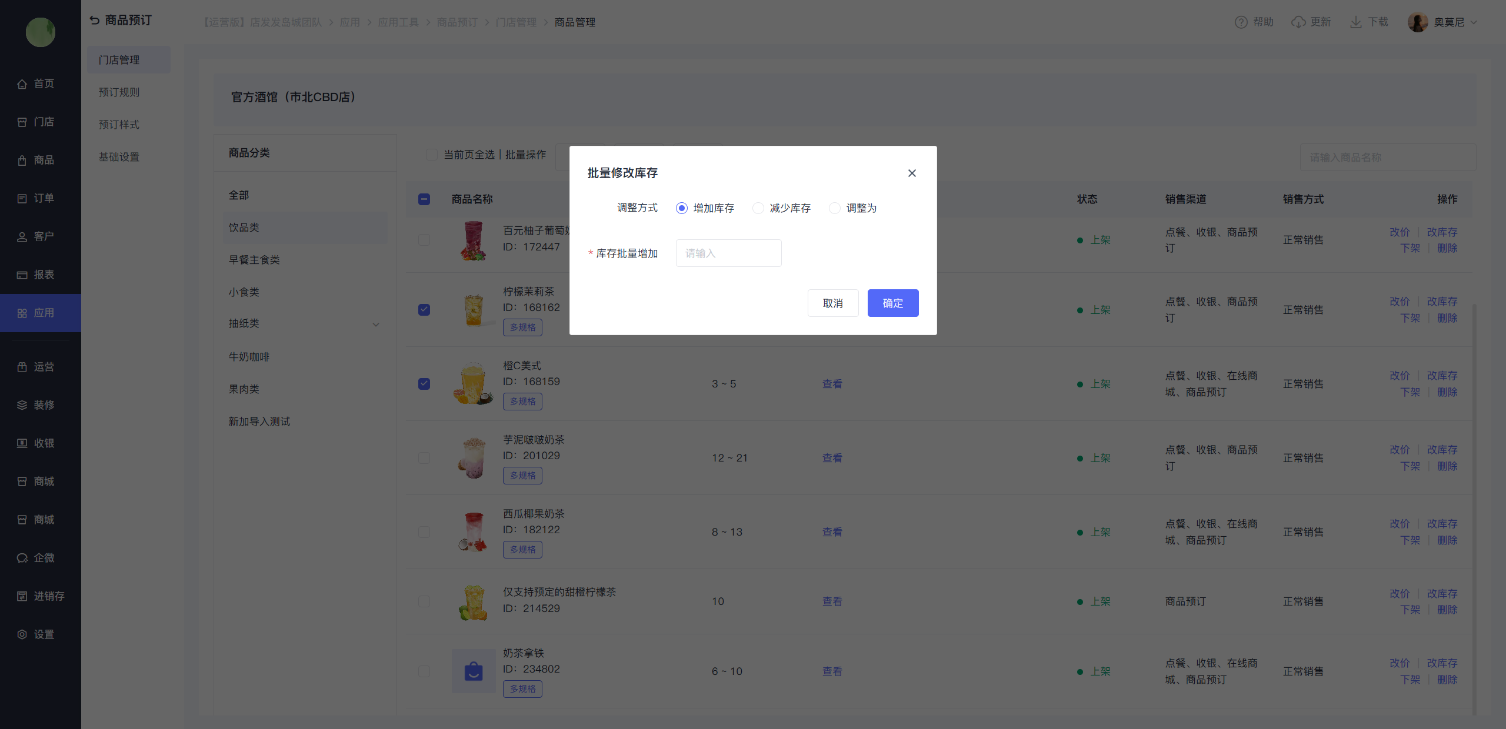
Task: Open the 首页 home icon in sidebar
Action: 22,84
